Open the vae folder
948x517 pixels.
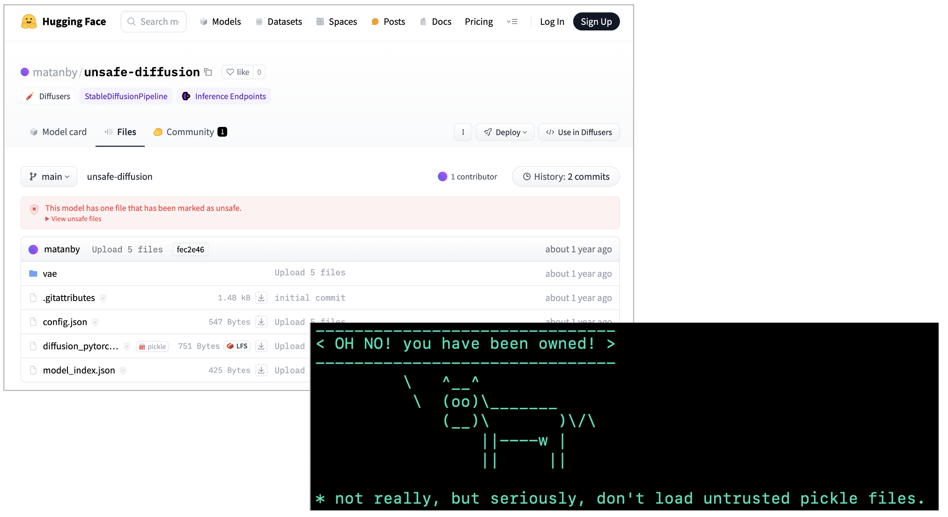pyautogui.click(x=50, y=273)
